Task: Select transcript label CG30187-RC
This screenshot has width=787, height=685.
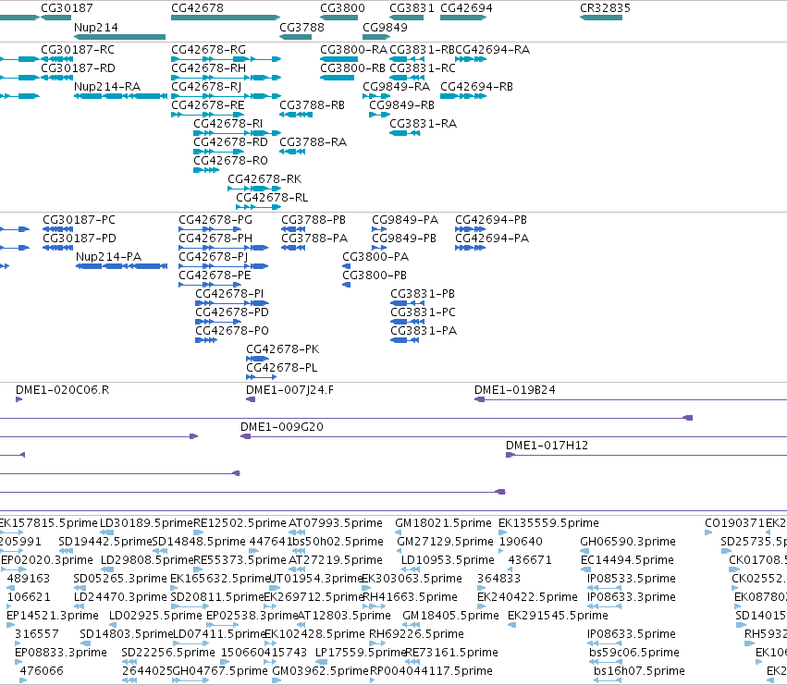Action: point(78,50)
